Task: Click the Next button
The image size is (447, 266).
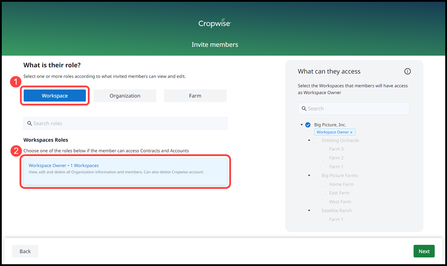Action: click(423, 251)
